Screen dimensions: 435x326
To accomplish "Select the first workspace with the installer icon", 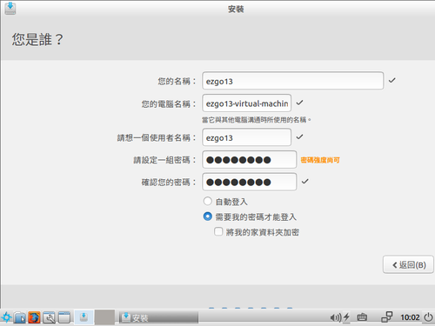I will point(84,317).
